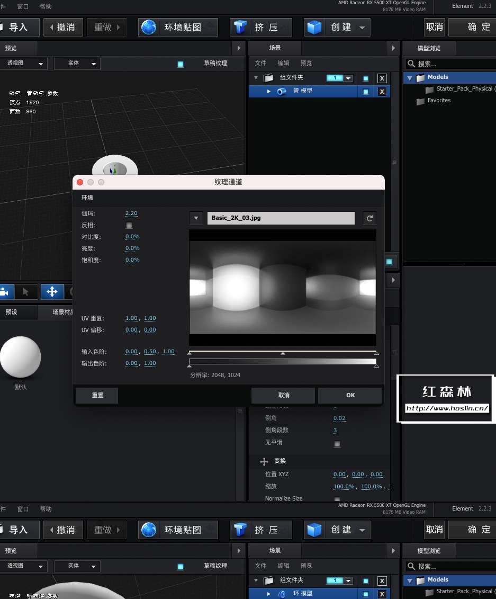The width and height of the screenshot is (496, 599).
Task: Click the X delete icon on 管 模型 row
Action: 382,91
